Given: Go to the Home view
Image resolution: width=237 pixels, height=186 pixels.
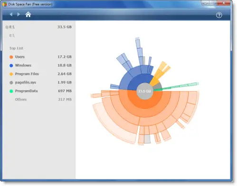Looking at the screenshot, I should 28,14.
